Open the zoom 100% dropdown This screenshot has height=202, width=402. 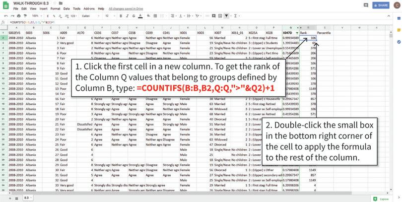[37, 16]
